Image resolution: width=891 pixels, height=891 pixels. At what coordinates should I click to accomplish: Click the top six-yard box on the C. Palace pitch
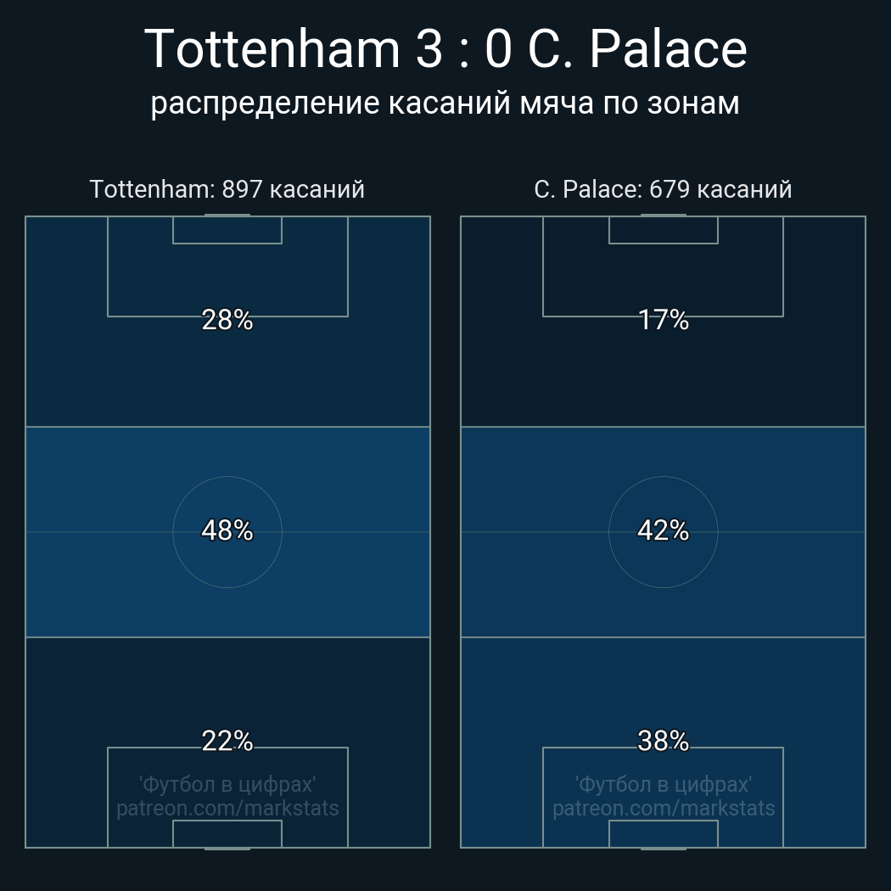click(x=663, y=230)
